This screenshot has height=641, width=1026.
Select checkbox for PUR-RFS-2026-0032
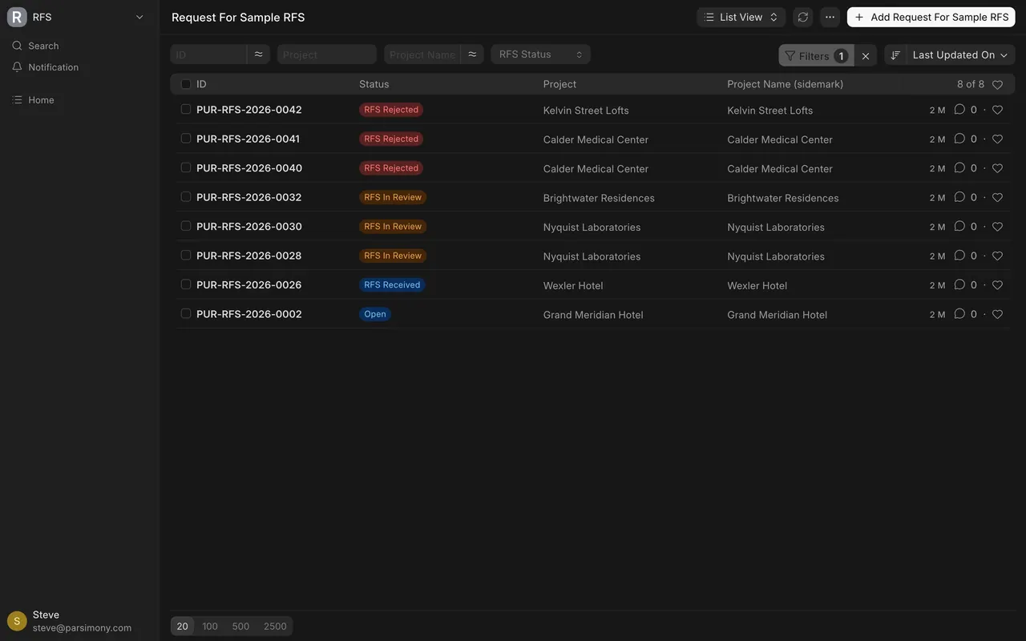click(x=186, y=197)
